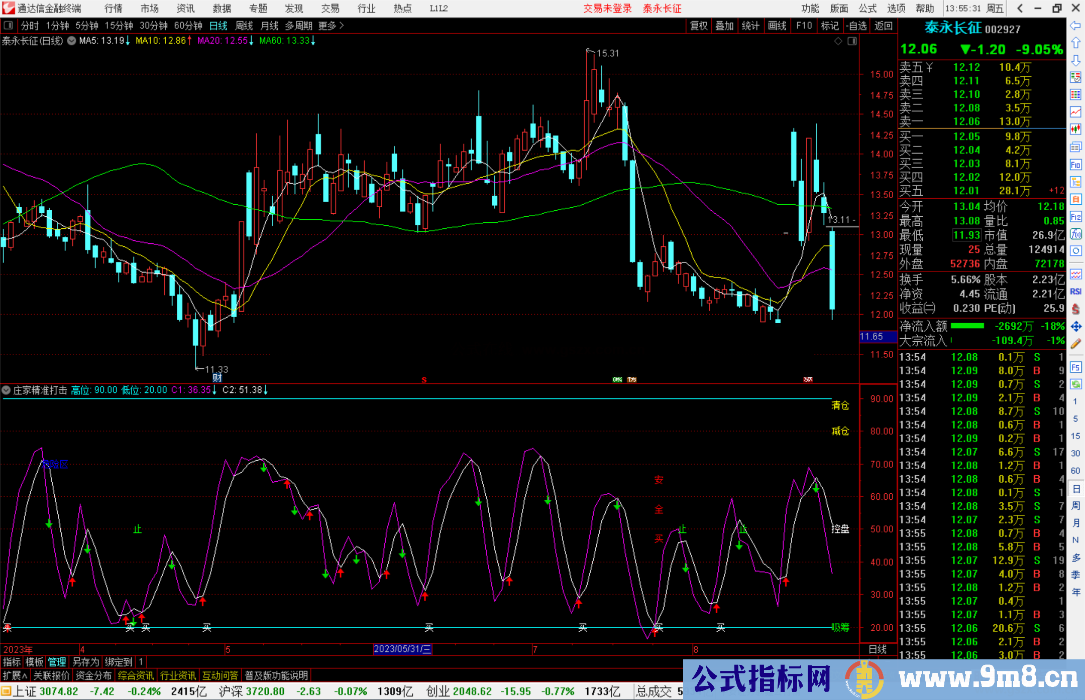The height and width of the screenshot is (700, 1085).
Task: Click 交易未登录 to log in for trading
Action: 607,9
